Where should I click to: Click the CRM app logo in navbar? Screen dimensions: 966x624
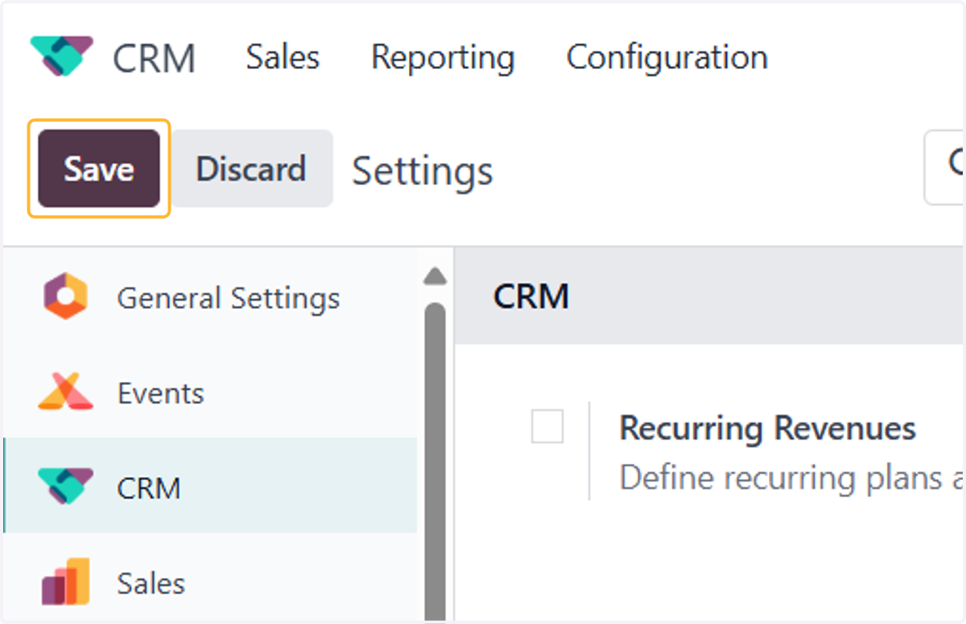point(62,56)
